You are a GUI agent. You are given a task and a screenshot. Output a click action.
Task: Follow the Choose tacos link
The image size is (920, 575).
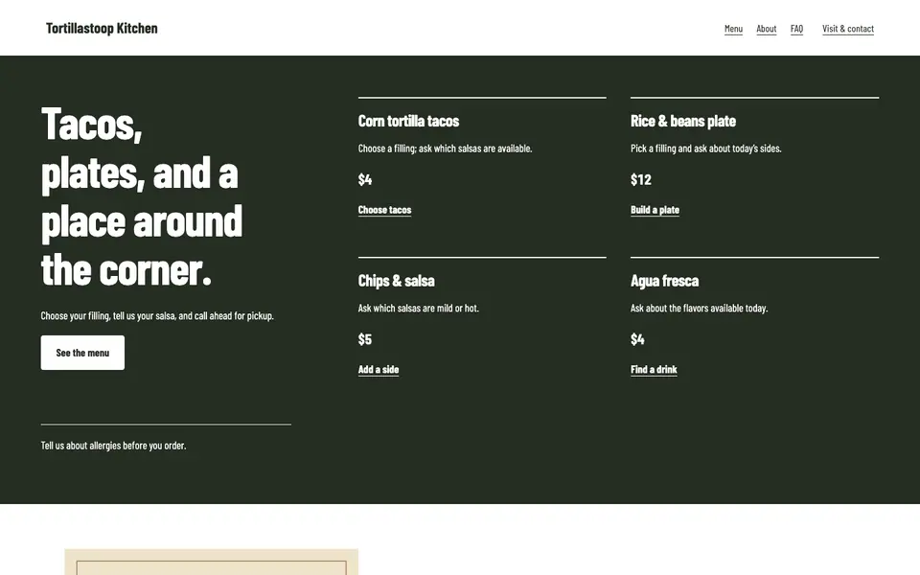click(385, 210)
